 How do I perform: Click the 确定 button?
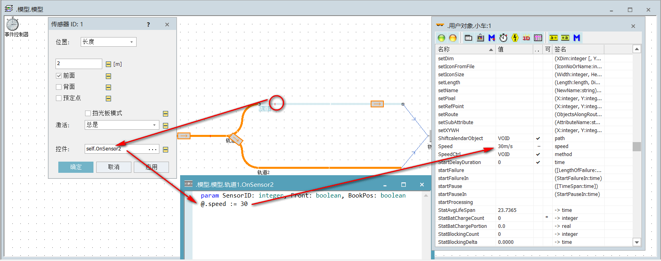click(x=76, y=167)
